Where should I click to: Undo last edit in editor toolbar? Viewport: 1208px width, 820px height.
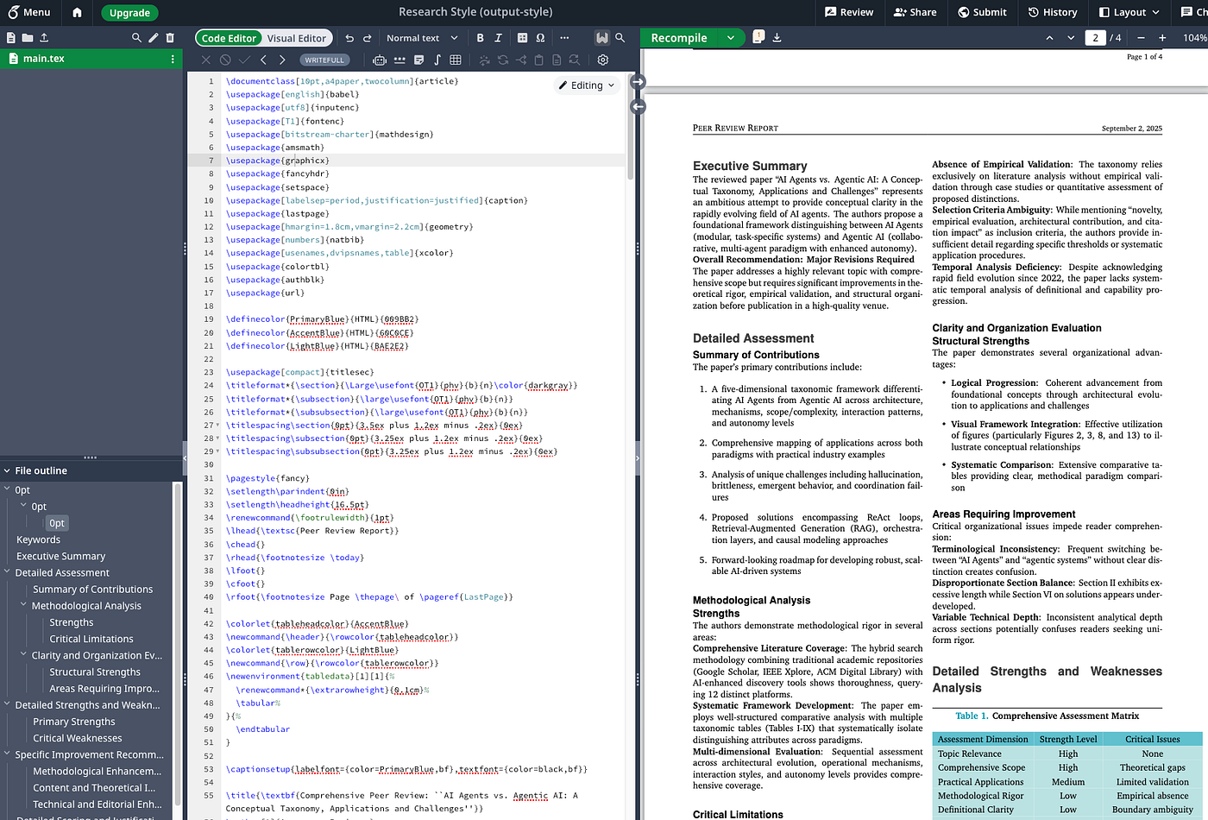tap(349, 38)
